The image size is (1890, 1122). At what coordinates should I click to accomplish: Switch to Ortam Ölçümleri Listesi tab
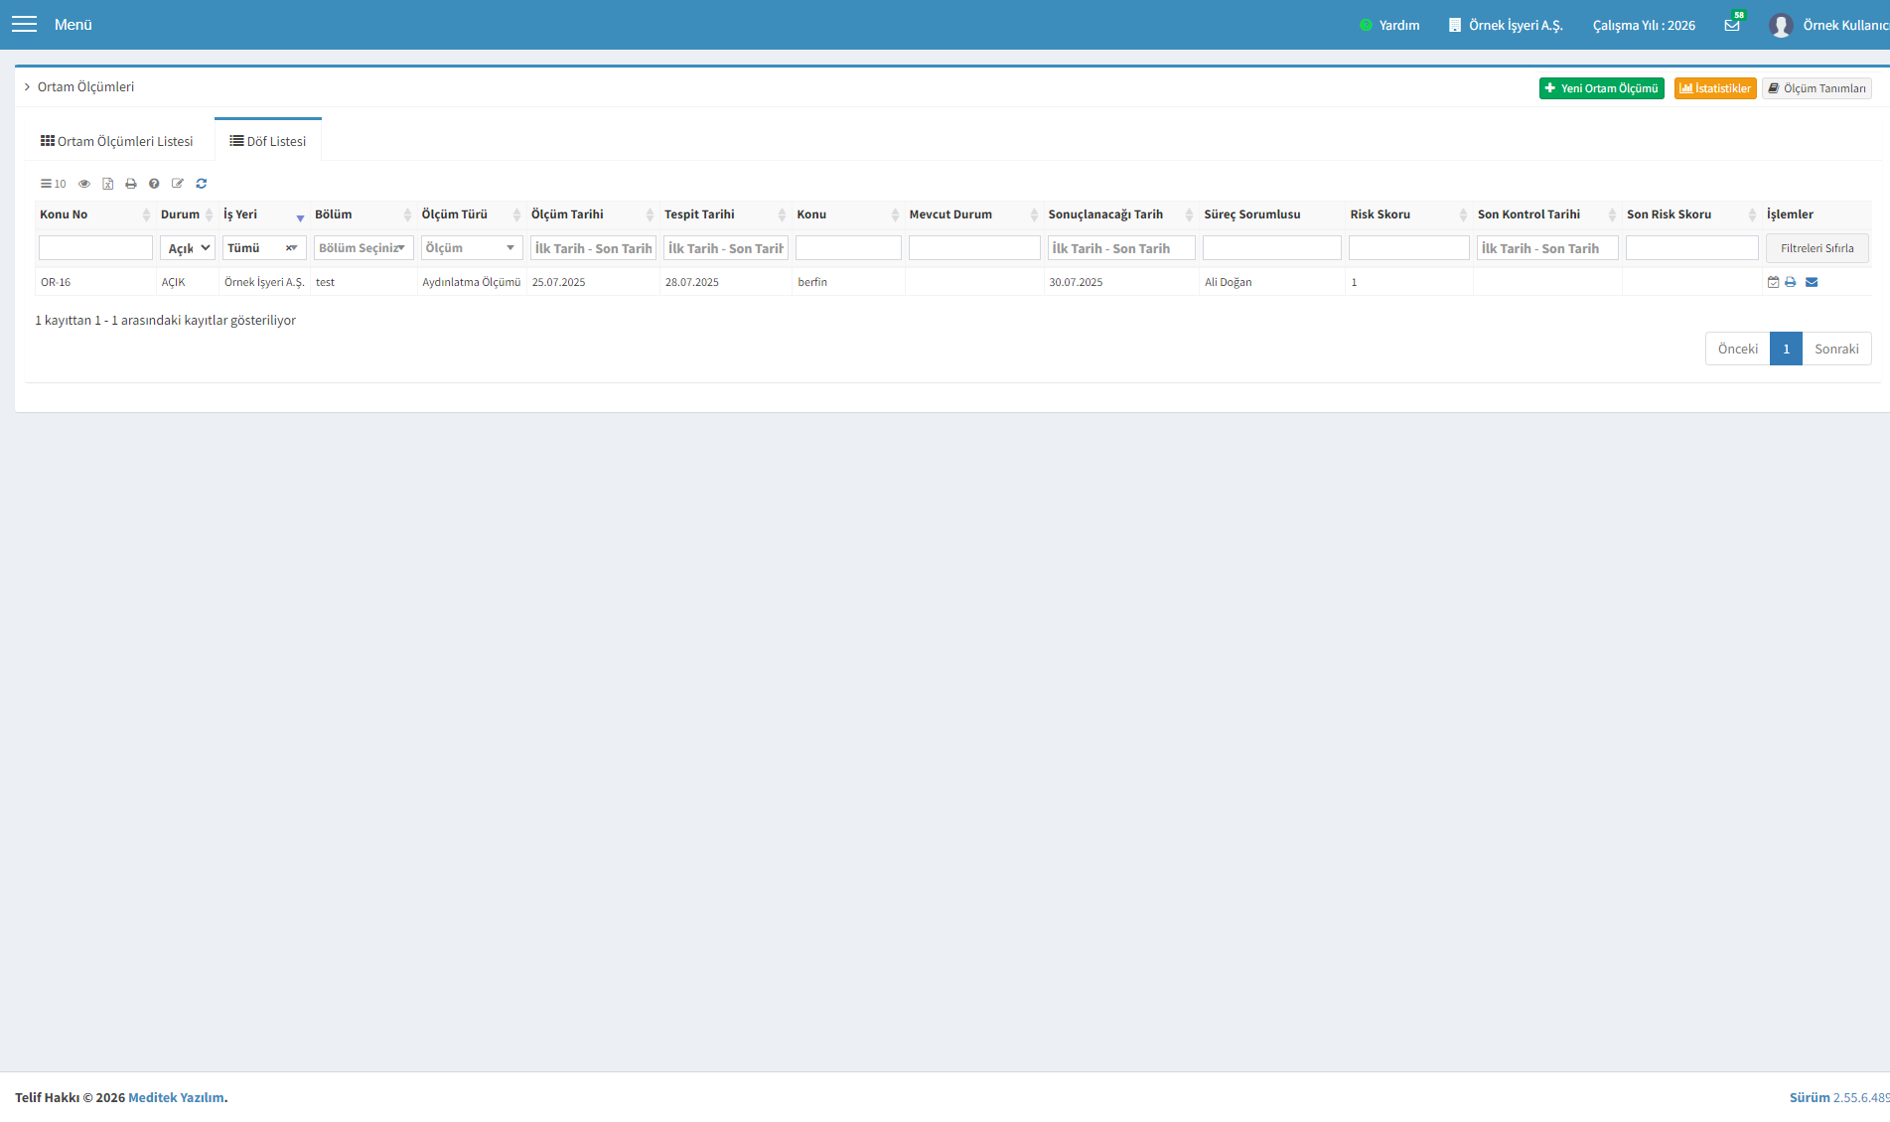pyautogui.click(x=117, y=141)
